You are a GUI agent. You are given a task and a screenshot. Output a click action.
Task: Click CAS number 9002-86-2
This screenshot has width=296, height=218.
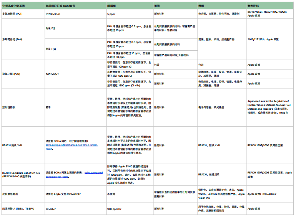(52, 74)
